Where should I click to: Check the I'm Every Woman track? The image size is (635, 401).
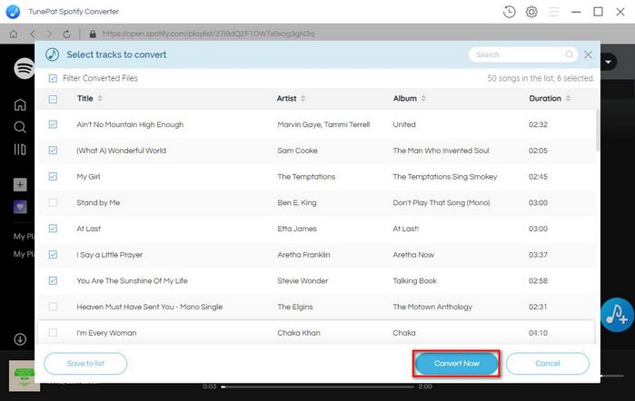53,333
